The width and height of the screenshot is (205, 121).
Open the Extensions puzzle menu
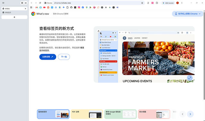(157, 3)
